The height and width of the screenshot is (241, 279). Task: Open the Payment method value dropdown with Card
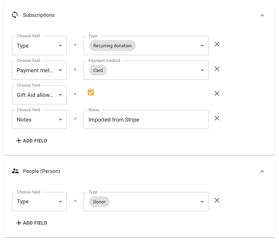(146, 70)
